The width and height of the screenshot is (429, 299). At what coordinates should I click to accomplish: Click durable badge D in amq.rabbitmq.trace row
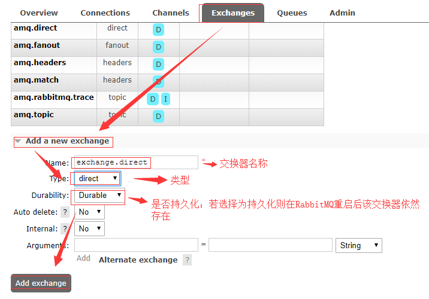click(153, 99)
